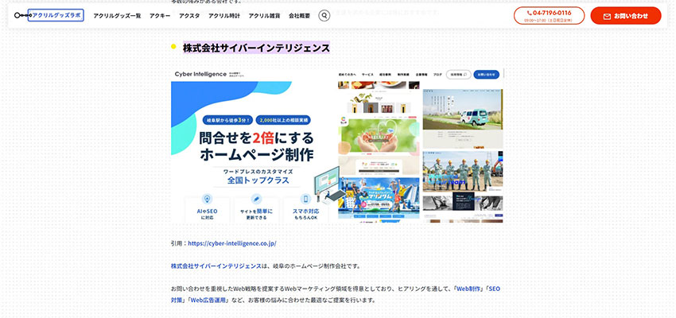Go to the アクキー page
This screenshot has height=318, width=676.
[160, 16]
